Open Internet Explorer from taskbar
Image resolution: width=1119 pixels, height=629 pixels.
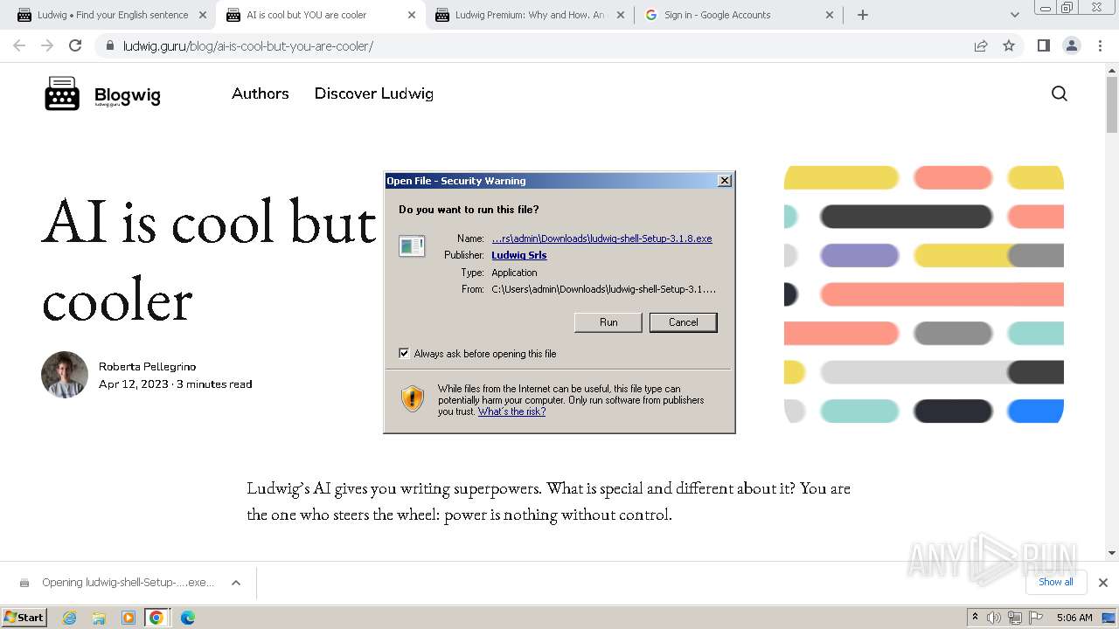70,618
